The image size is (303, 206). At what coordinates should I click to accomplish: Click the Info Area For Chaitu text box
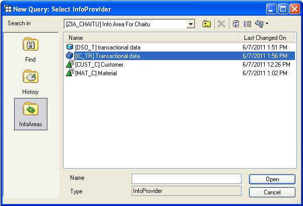pos(126,24)
